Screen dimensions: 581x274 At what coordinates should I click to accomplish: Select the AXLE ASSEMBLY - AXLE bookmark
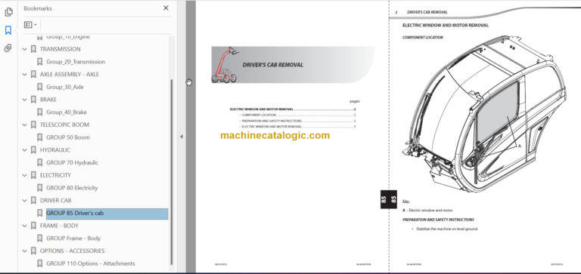(70, 74)
